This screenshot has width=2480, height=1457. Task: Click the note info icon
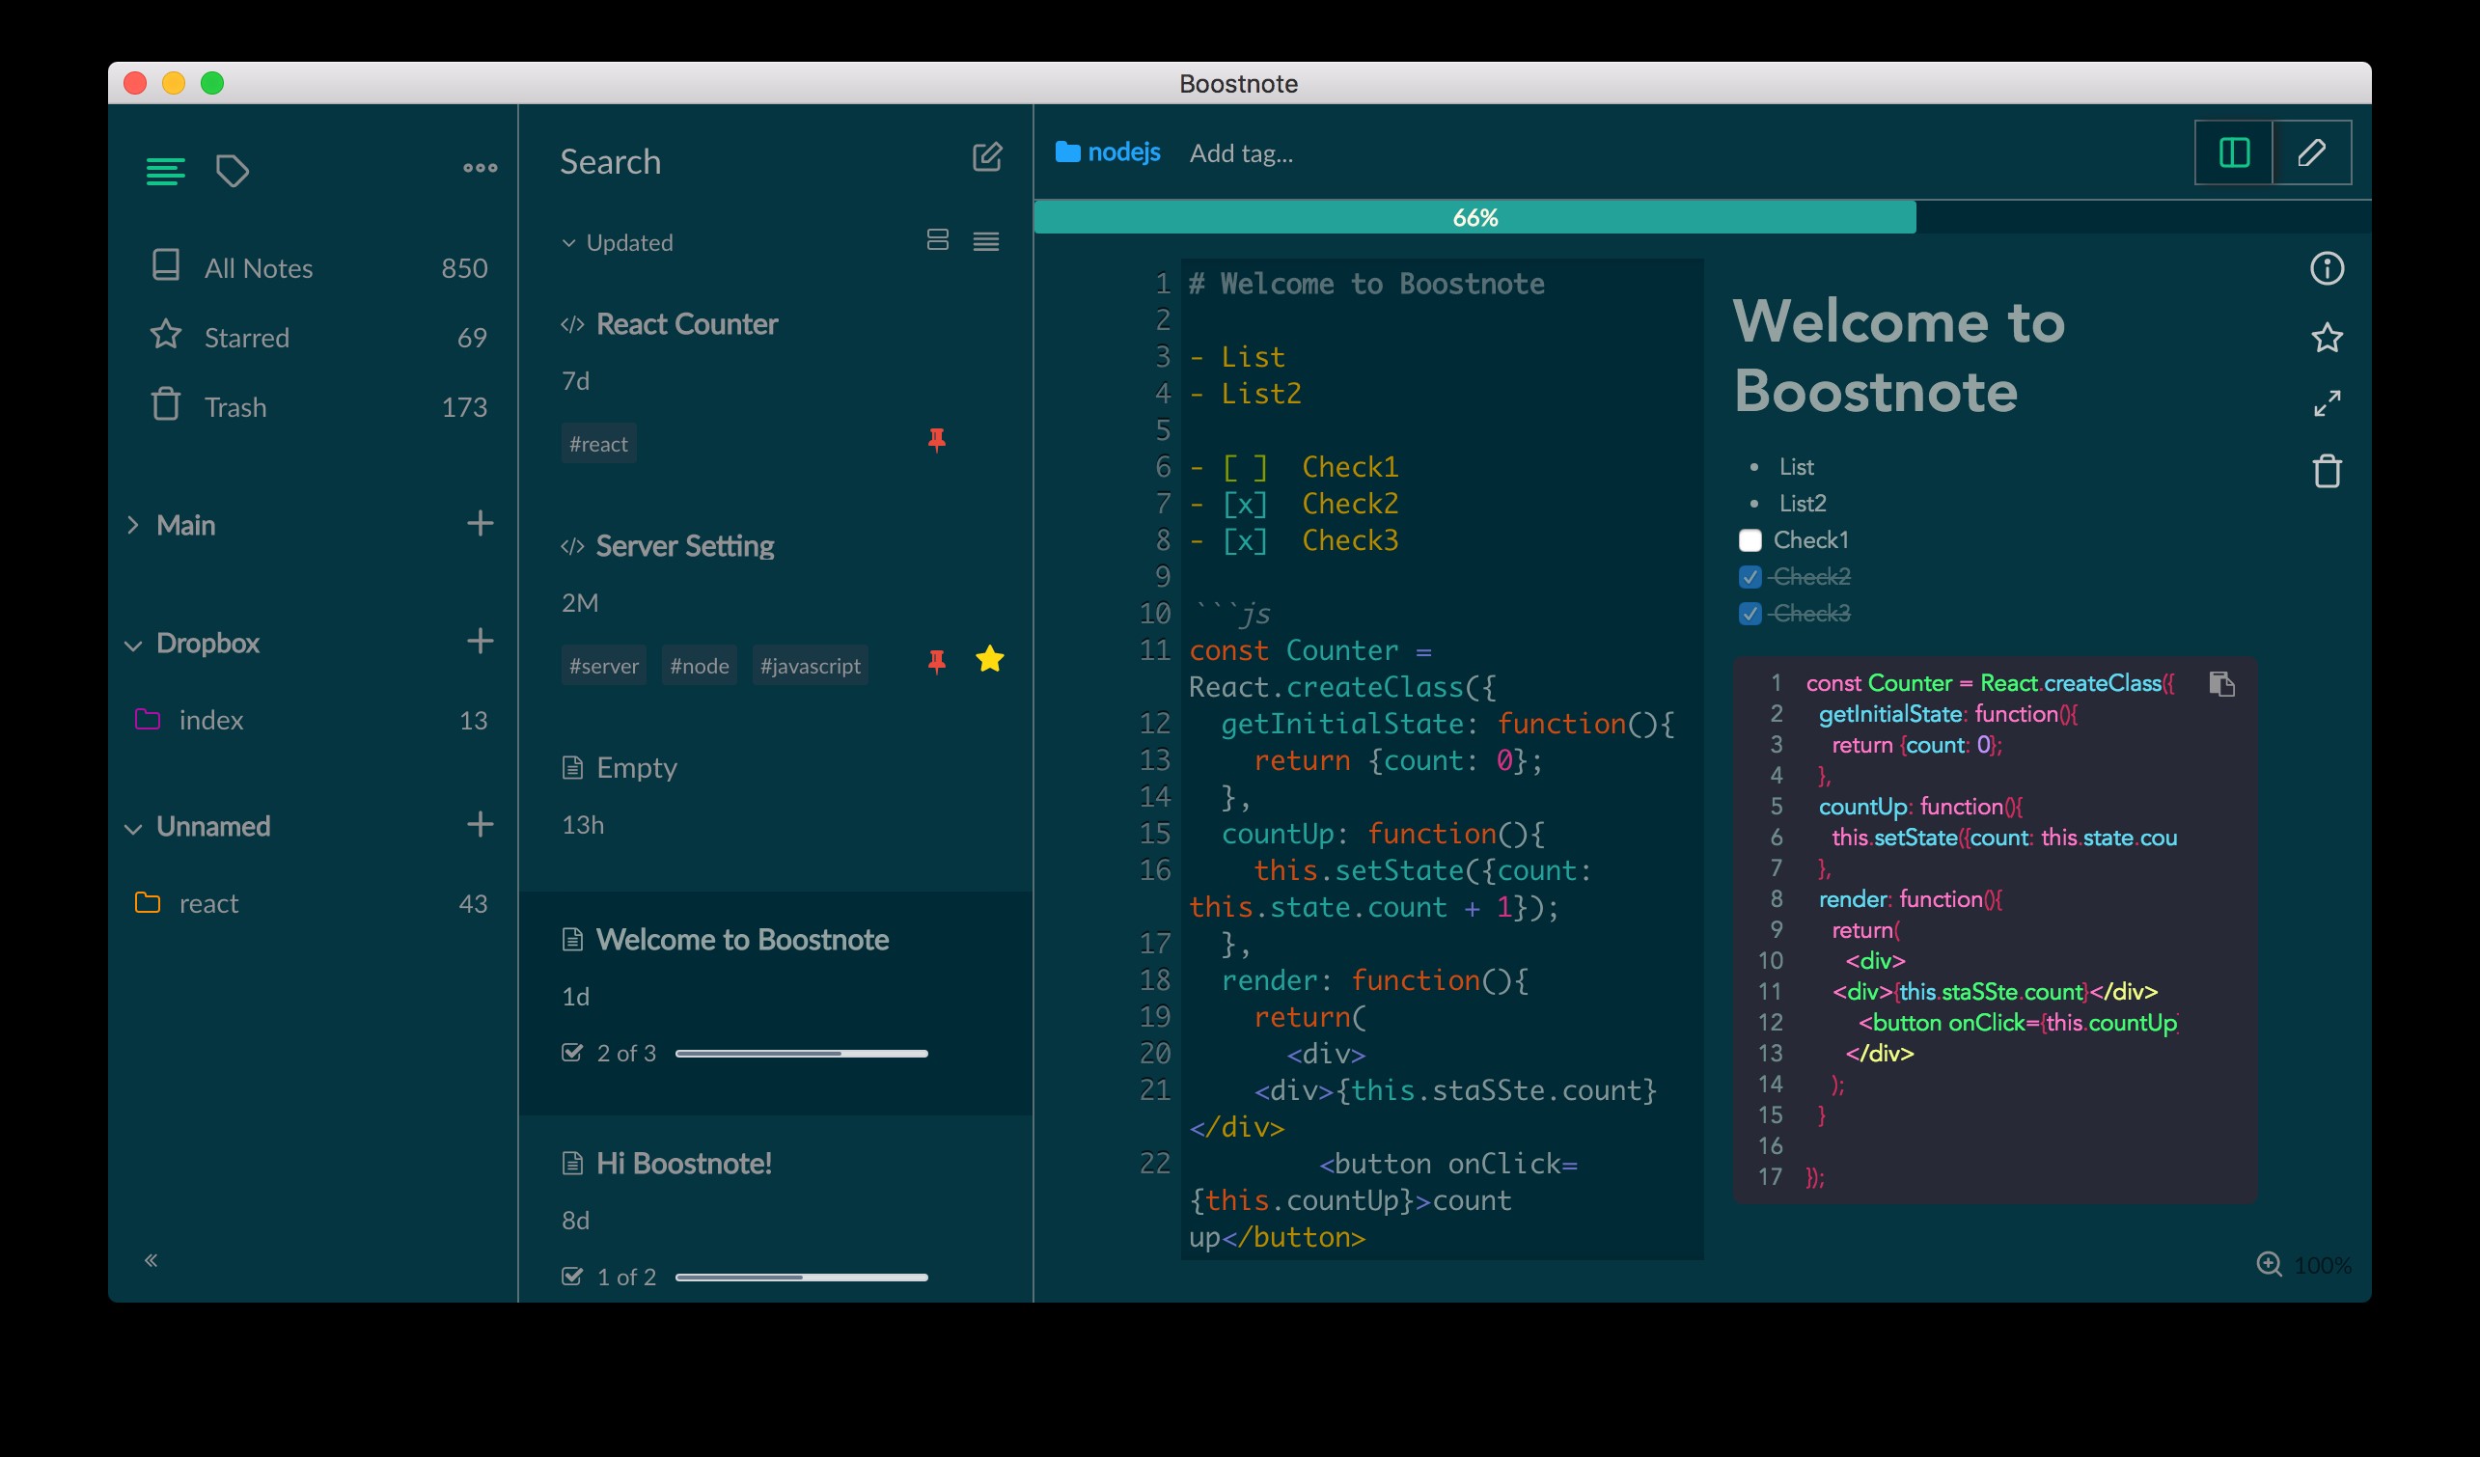tap(2327, 268)
